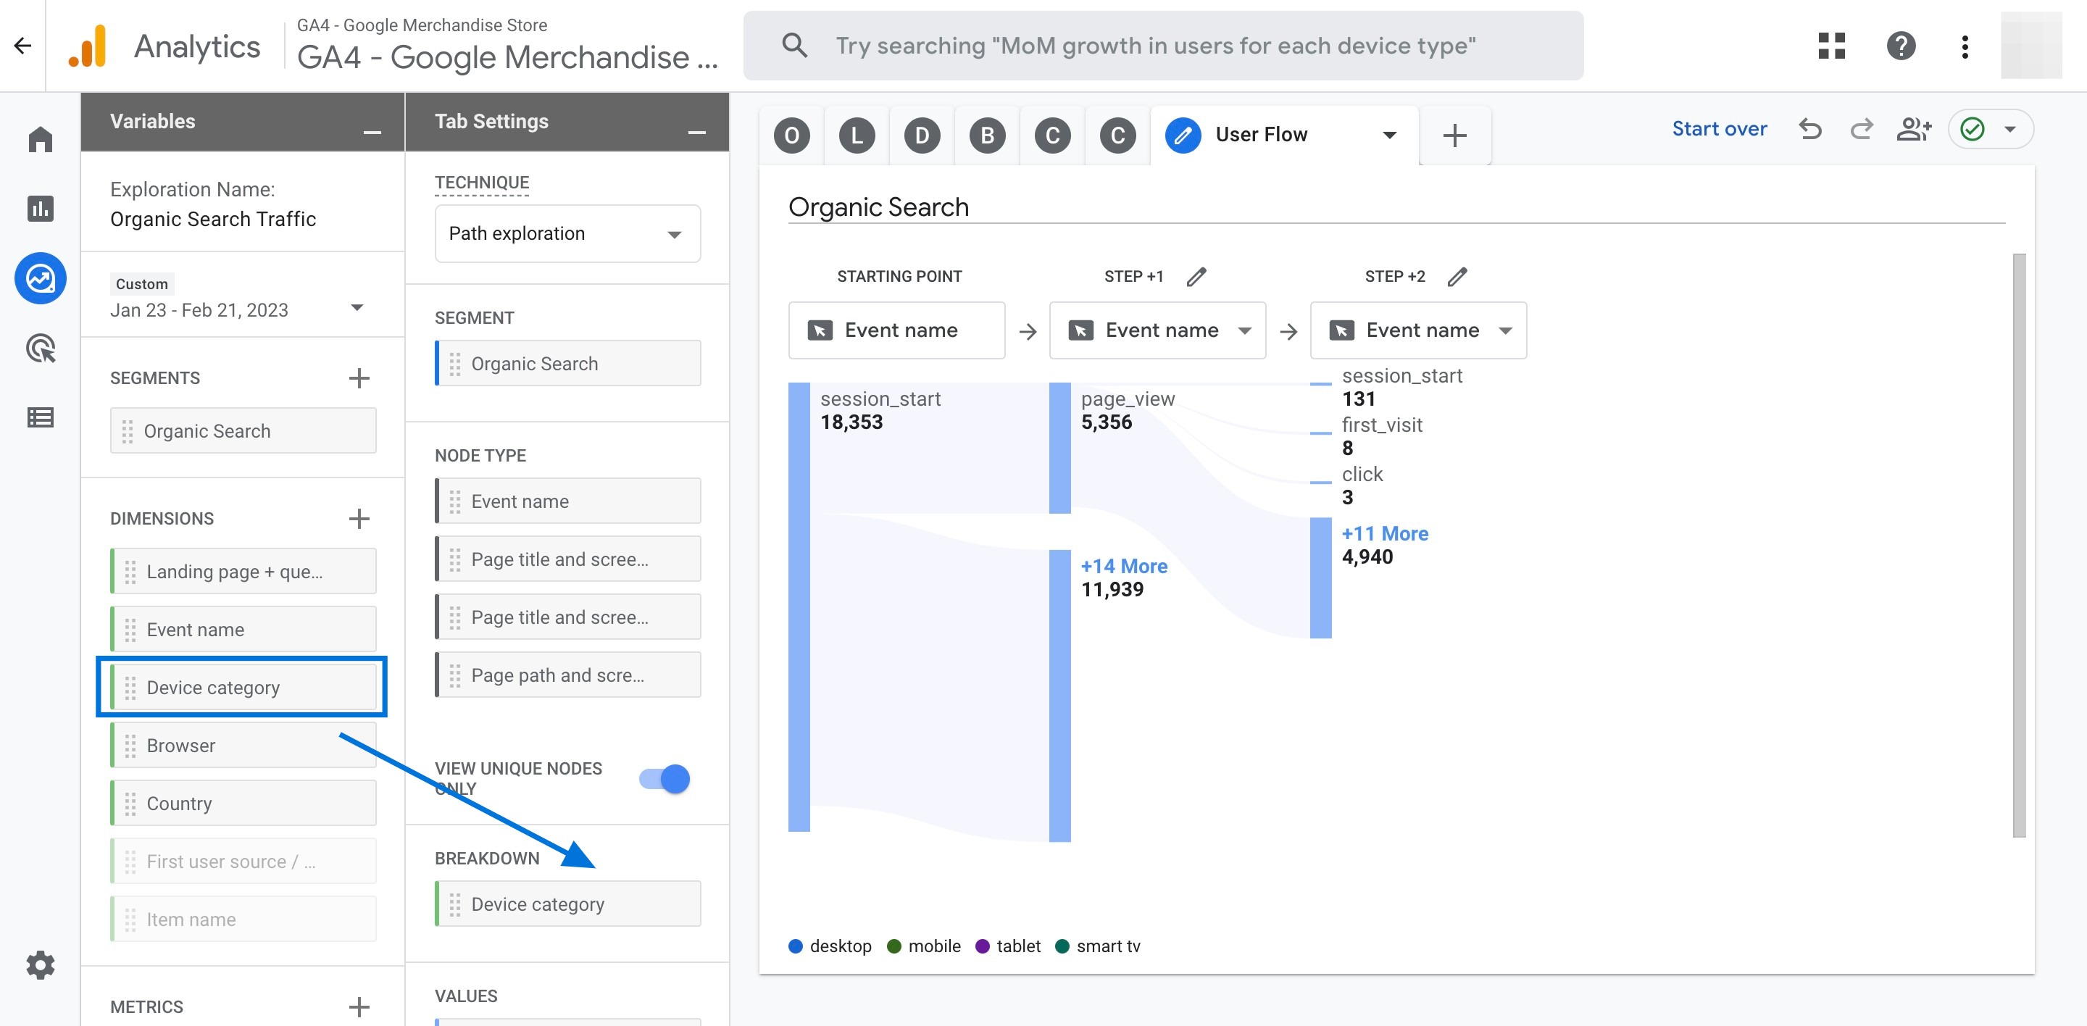Click the settings gear icon bottom left
2087x1026 pixels.
click(40, 965)
